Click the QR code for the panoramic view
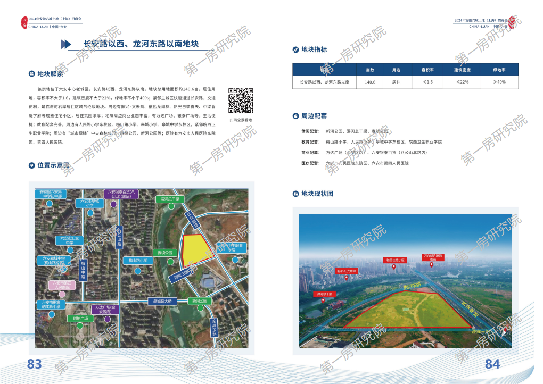This screenshot has width=543, height=384. click(x=241, y=101)
